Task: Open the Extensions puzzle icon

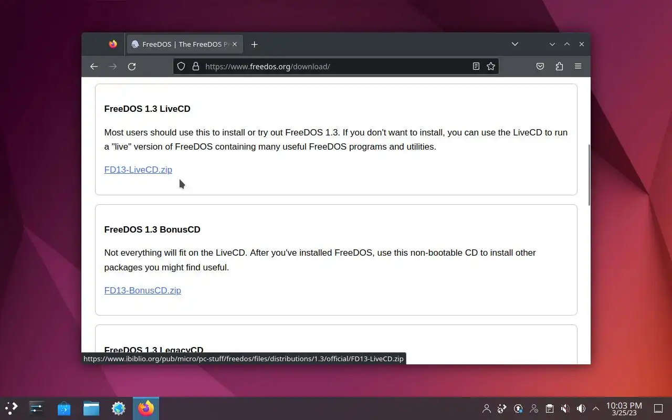Action: (x=559, y=66)
